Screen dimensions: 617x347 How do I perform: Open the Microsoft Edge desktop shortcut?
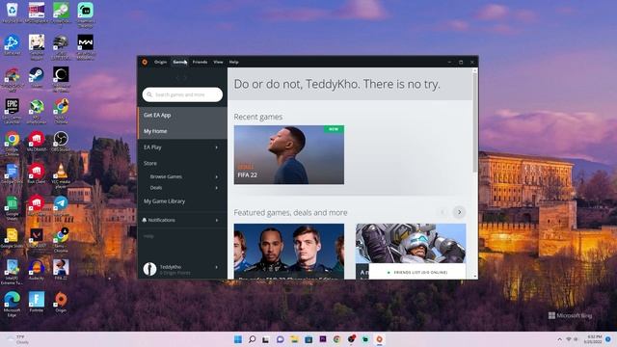pyautogui.click(x=12, y=304)
